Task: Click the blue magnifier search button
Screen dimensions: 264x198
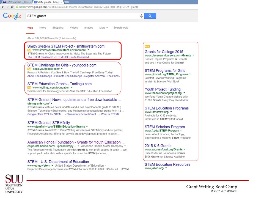Action: point(150,16)
